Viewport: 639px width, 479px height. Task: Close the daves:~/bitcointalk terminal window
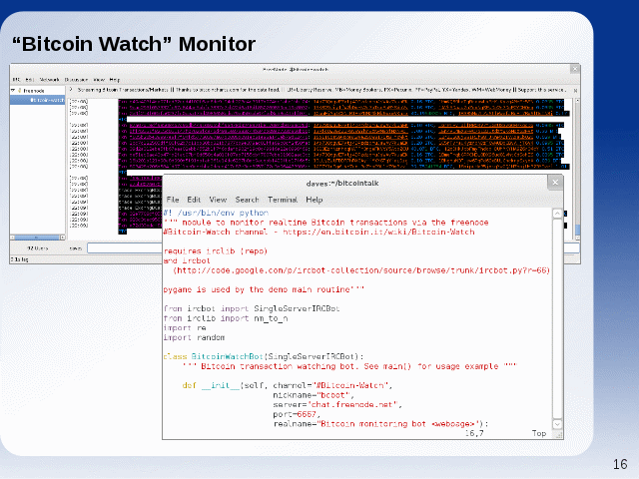(555, 183)
